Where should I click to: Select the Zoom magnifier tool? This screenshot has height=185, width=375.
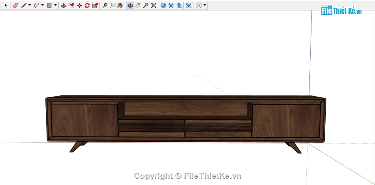[x=146, y=5]
